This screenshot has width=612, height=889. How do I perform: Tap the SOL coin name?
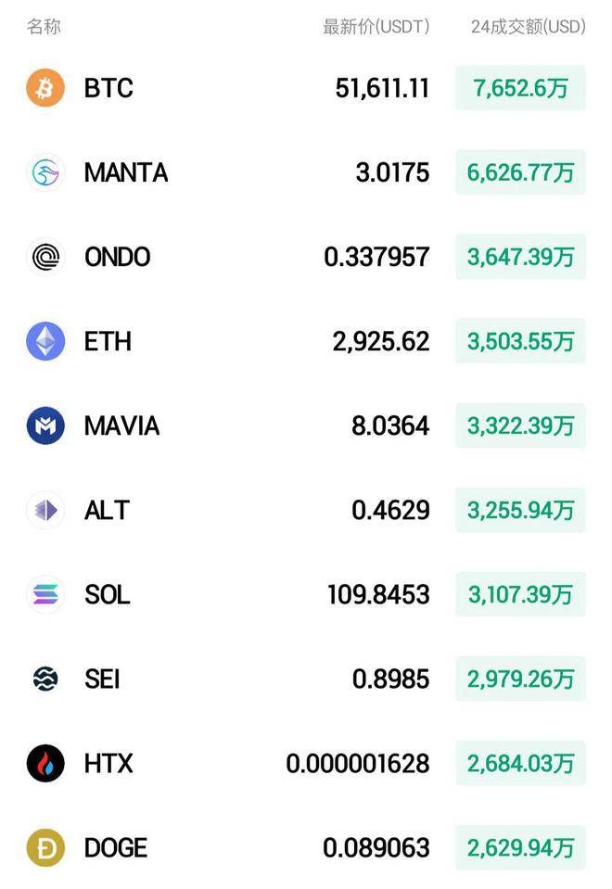[x=107, y=595]
